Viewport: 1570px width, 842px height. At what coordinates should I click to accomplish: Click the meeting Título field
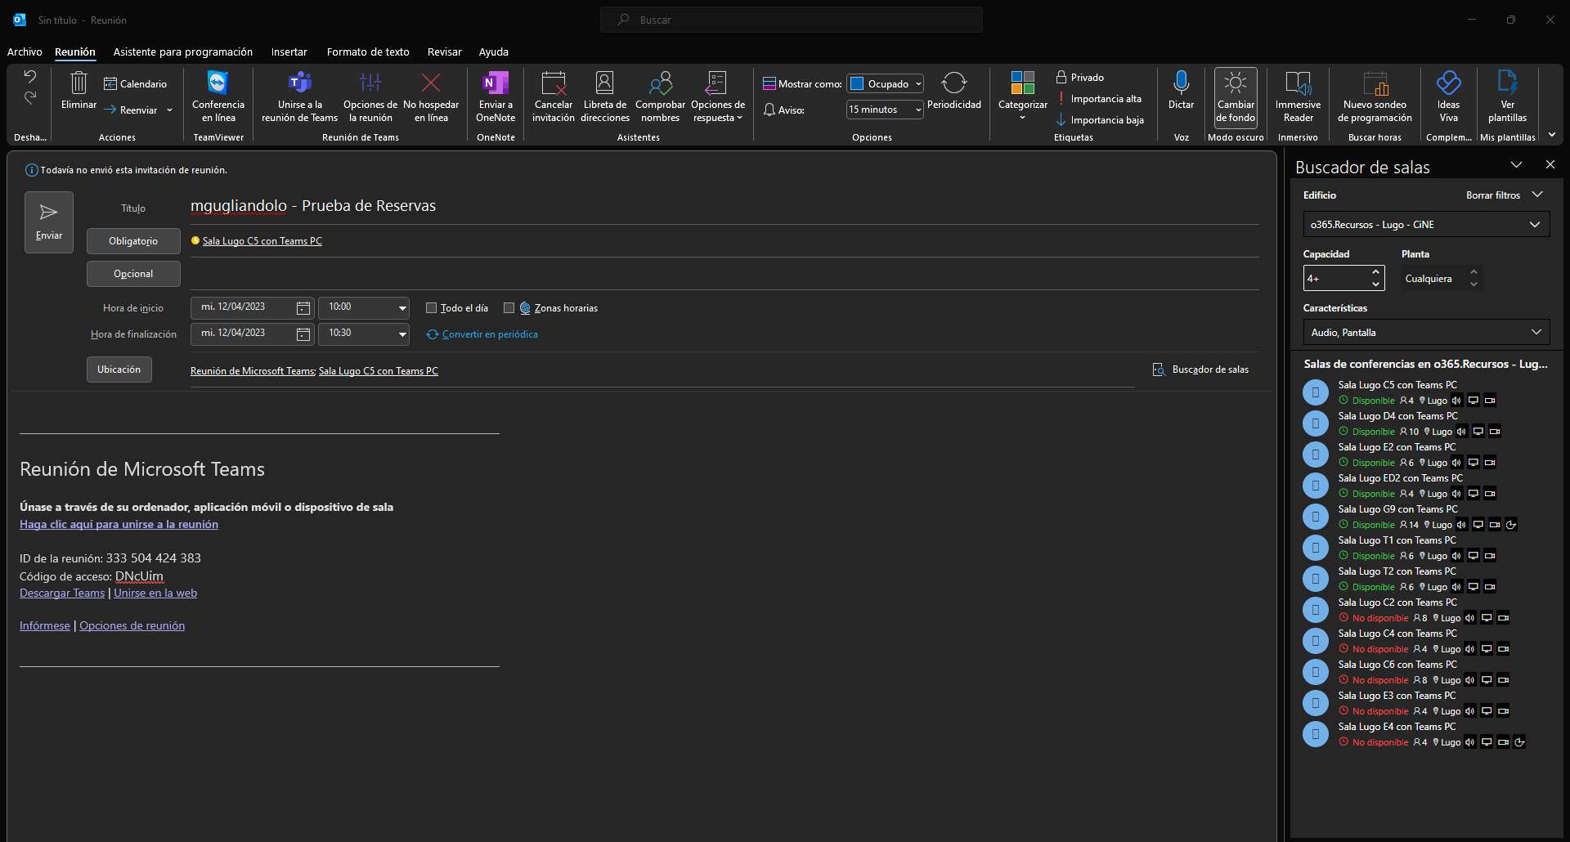tap(724, 206)
